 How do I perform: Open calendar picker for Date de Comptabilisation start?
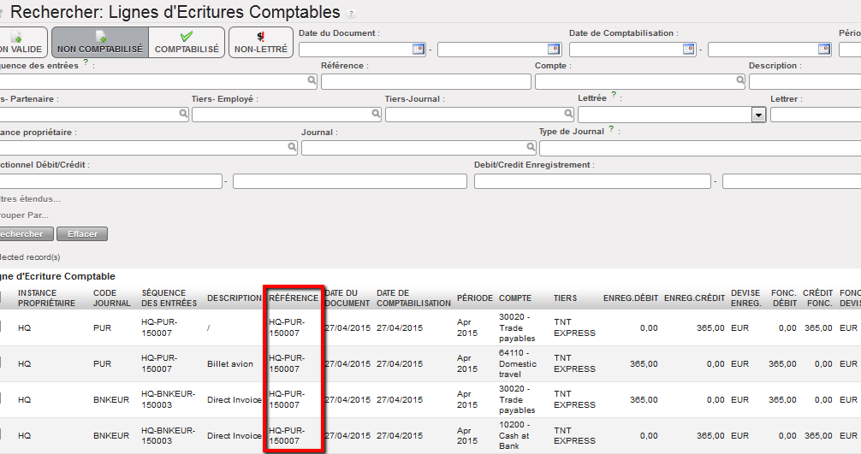coord(689,49)
